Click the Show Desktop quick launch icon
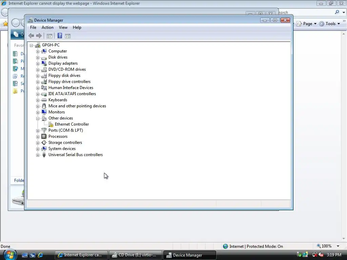 (25, 255)
